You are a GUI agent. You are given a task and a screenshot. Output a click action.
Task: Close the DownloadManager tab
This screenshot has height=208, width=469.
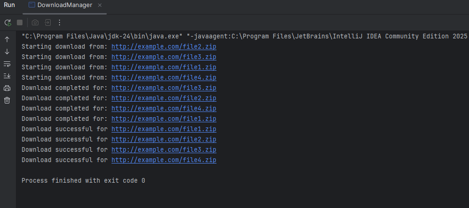(x=101, y=5)
